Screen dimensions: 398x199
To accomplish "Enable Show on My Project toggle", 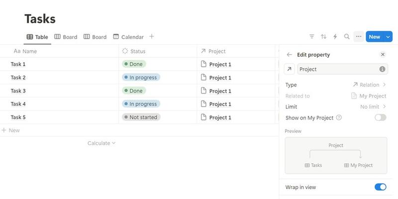I will pos(381,117).
